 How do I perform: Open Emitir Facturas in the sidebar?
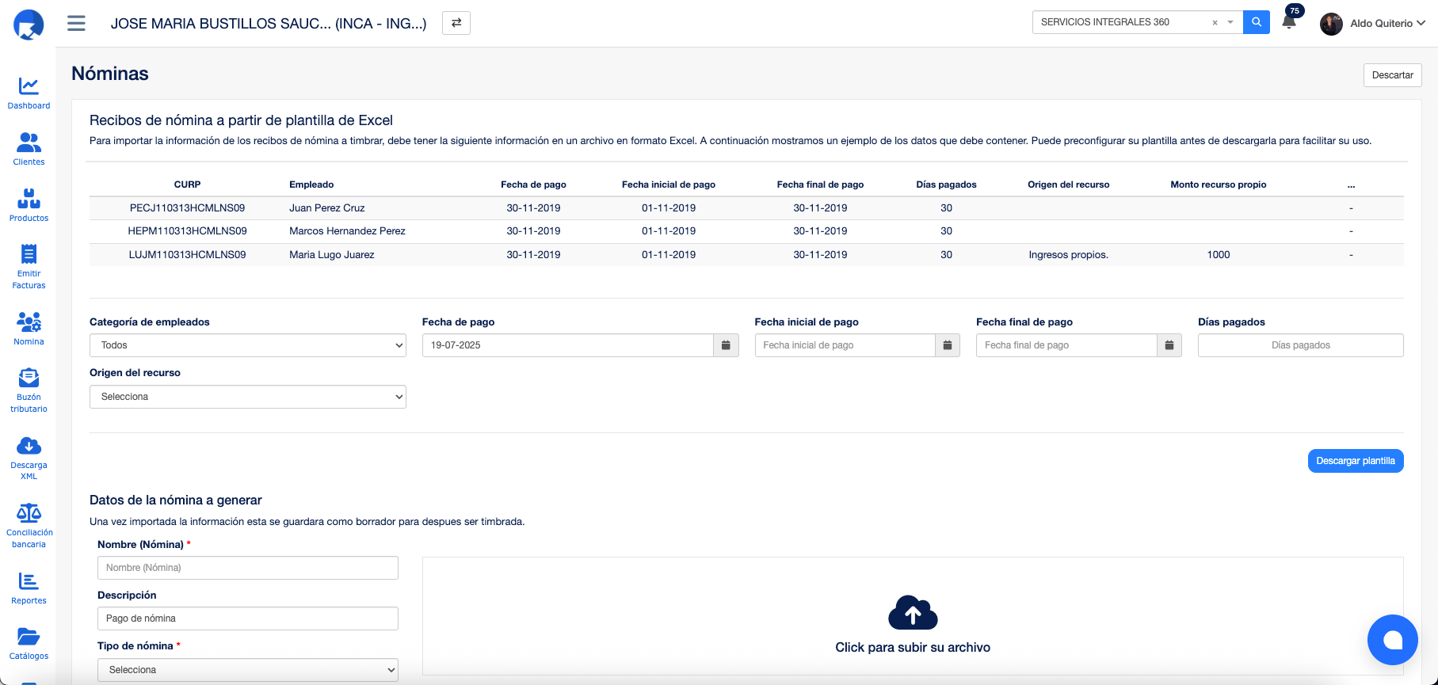(29, 266)
